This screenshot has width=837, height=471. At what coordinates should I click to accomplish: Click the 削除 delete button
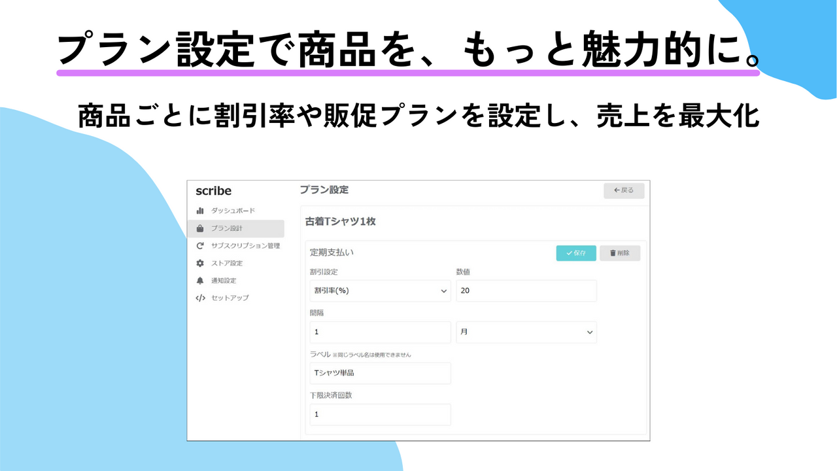tap(620, 253)
